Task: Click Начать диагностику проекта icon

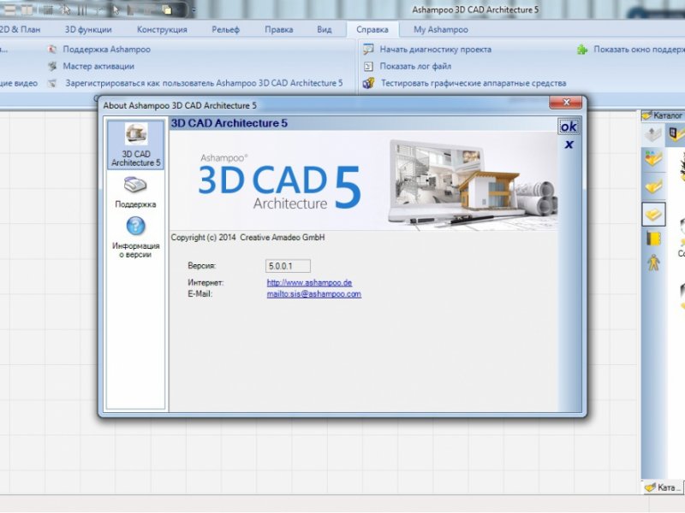Action: pos(368,50)
